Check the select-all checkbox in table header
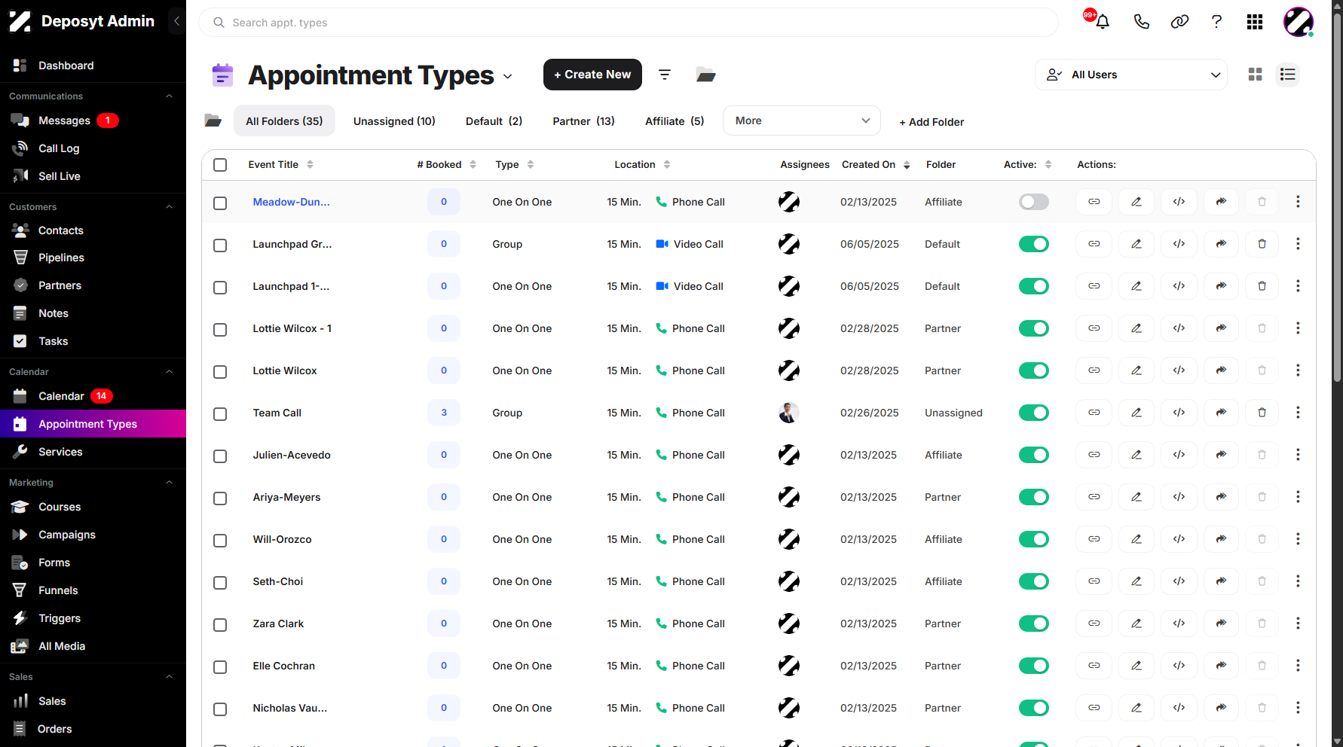 [x=220, y=165]
